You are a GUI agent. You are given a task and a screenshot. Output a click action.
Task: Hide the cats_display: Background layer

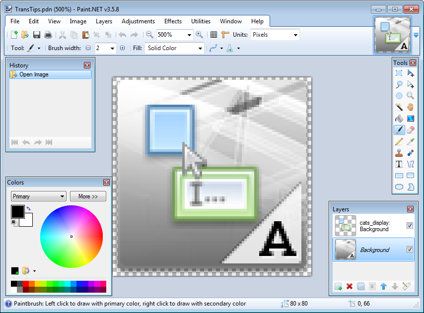tap(410, 226)
